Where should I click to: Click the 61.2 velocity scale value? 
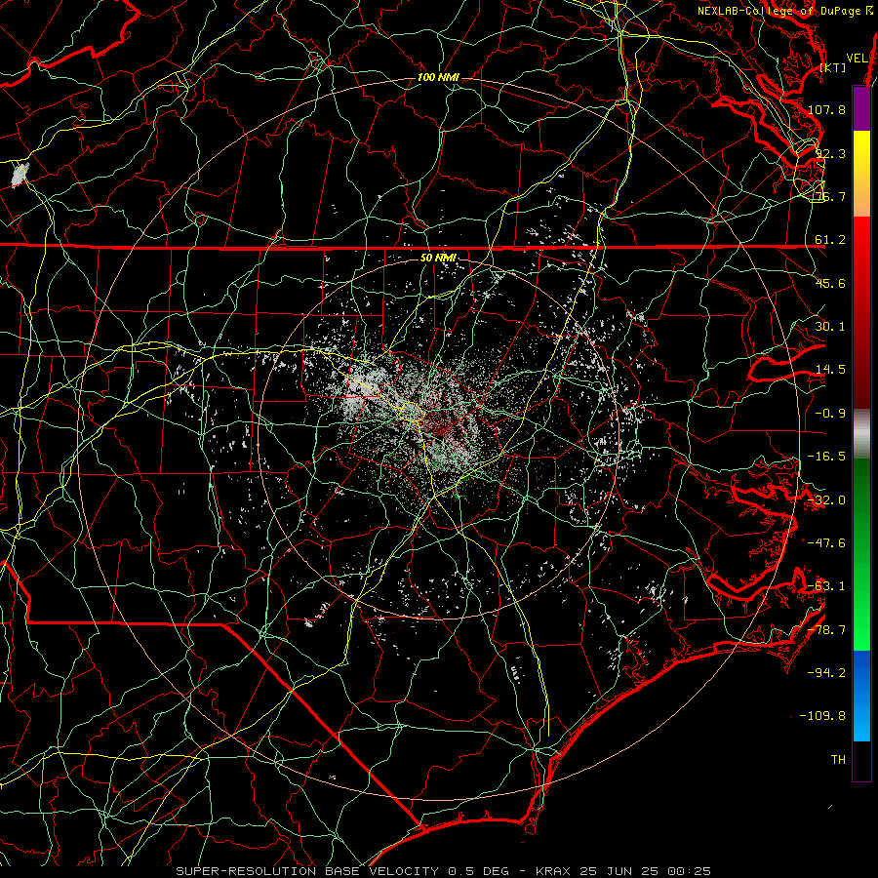click(830, 240)
